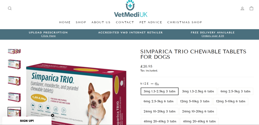Click Here to upload prescription
The height and width of the screenshot is (125, 259).
[x=48, y=36]
